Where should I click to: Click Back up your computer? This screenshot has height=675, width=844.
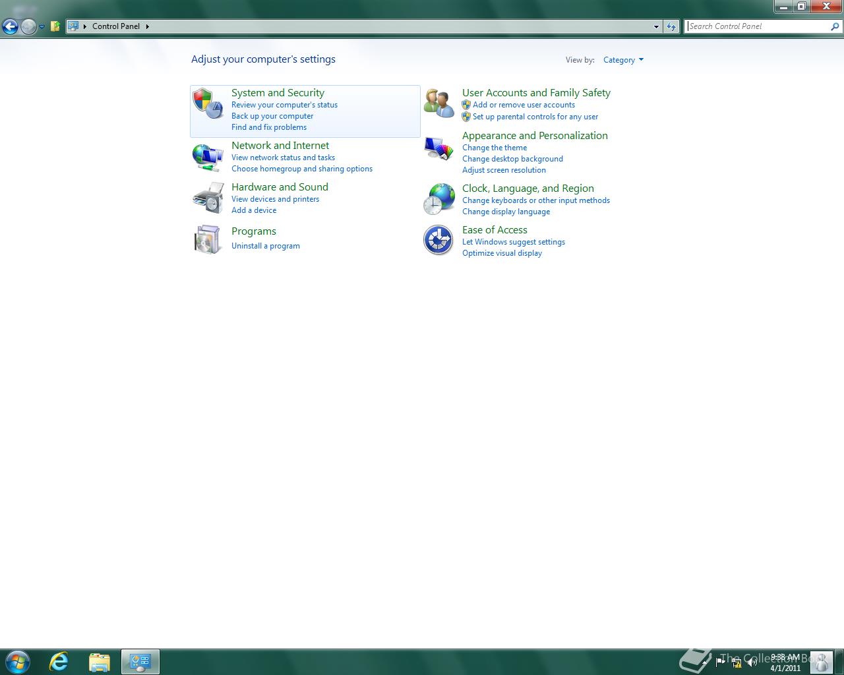(272, 116)
